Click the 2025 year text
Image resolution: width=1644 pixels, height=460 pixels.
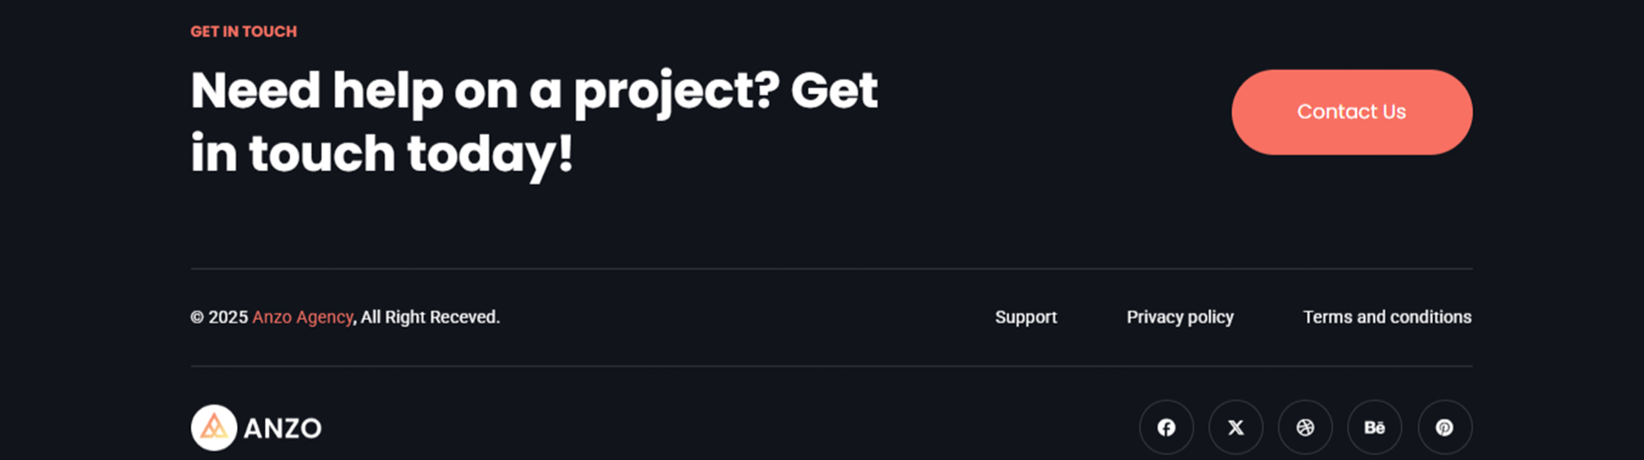pyautogui.click(x=228, y=317)
